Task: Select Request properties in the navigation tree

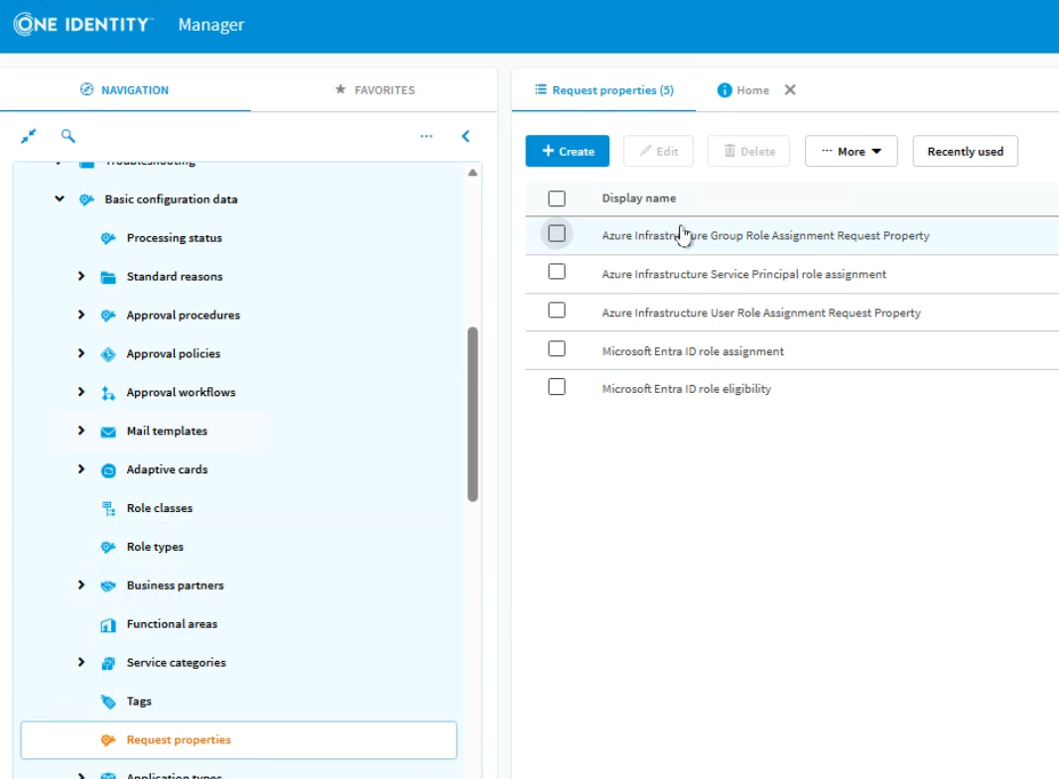Action: (x=239, y=740)
